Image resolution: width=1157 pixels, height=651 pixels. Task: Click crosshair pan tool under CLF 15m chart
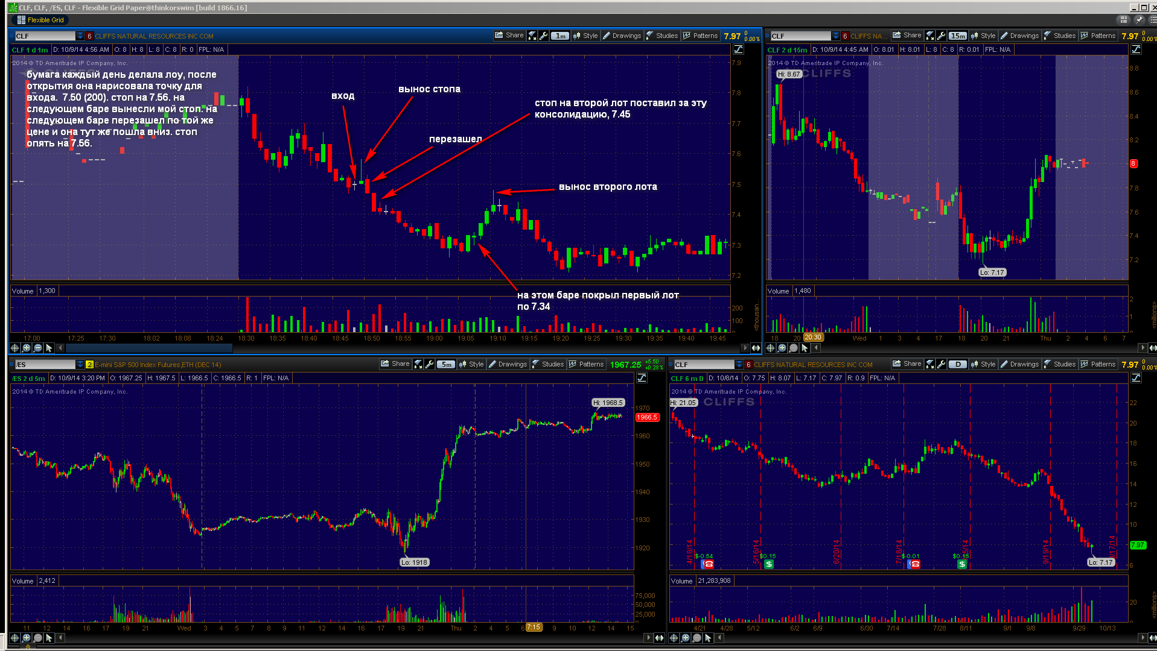point(771,348)
